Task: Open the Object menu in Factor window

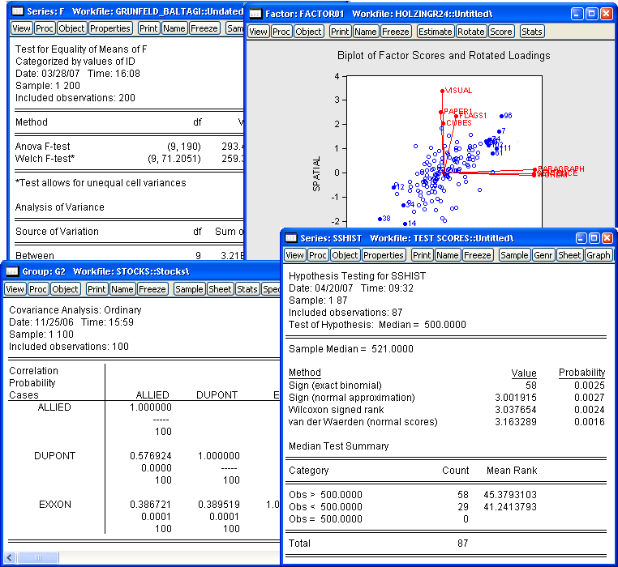Action: click(x=308, y=32)
